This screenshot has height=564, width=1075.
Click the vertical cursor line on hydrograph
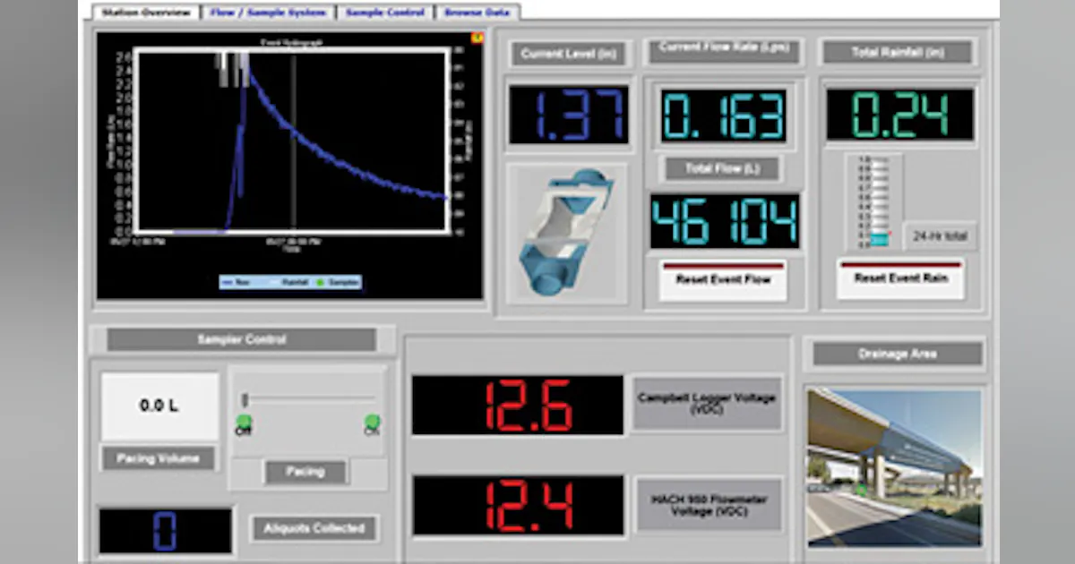(293, 141)
